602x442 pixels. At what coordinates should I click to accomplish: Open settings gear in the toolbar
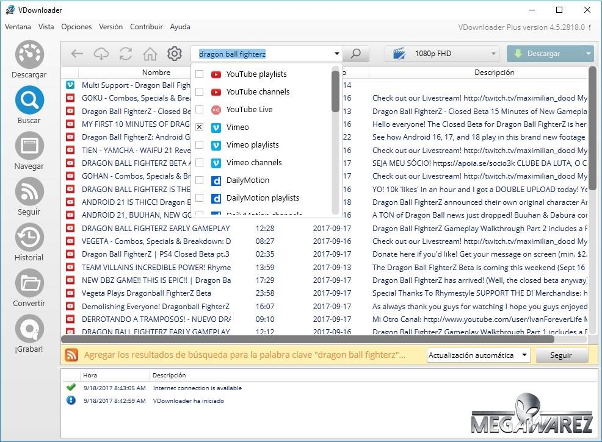click(x=174, y=54)
